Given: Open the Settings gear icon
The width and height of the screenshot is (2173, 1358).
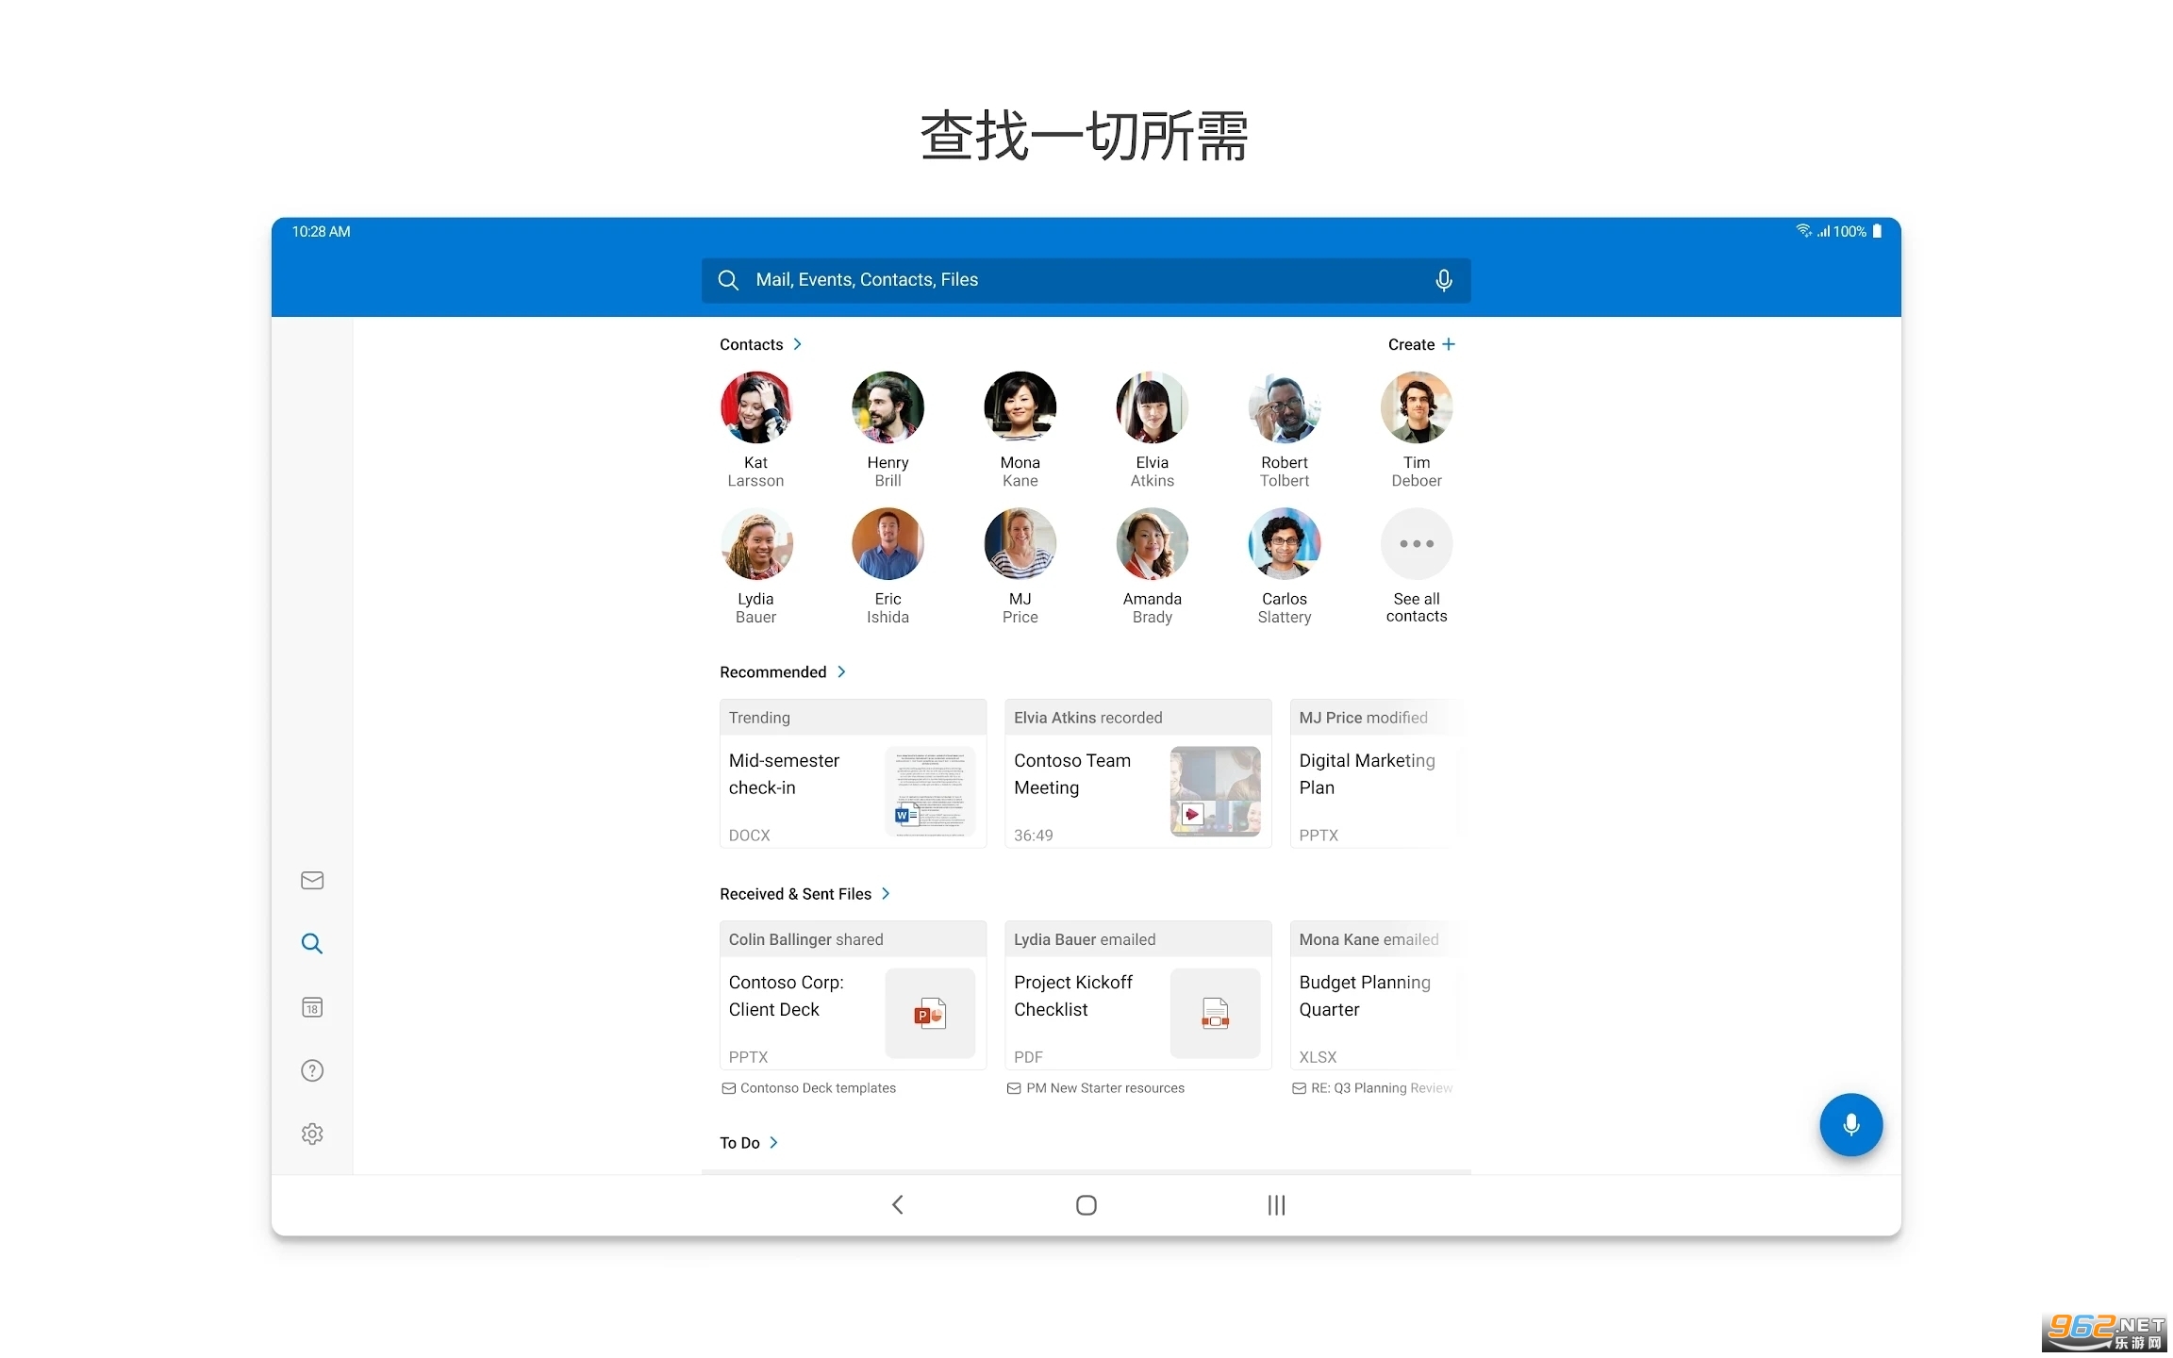Looking at the screenshot, I should (x=312, y=1134).
